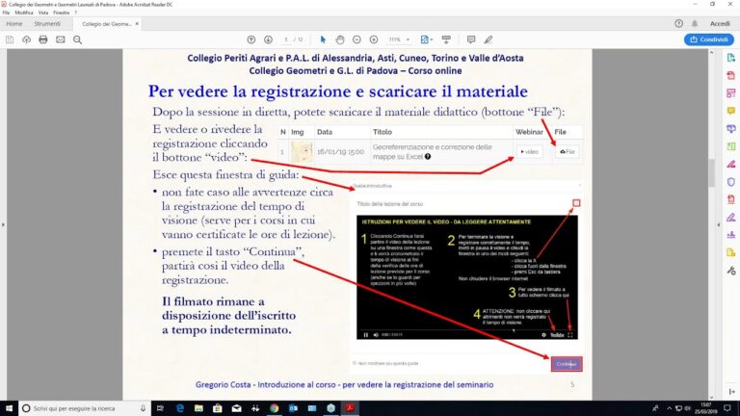Click the page number field
The height and width of the screenshot is (416, 740).
tap(286, 39)
